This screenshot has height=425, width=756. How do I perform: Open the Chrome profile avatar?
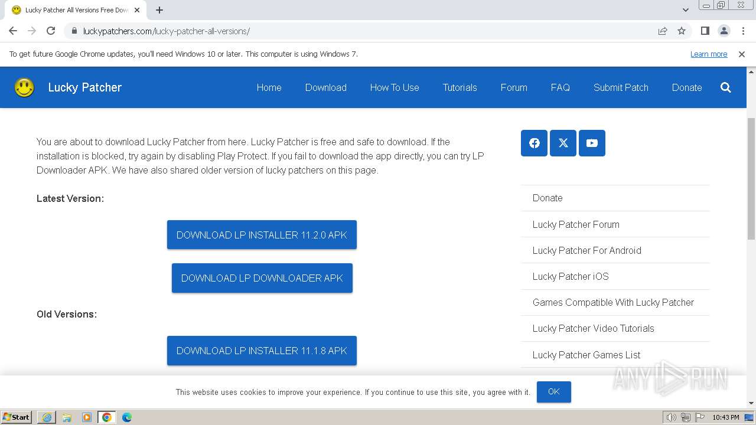pos(724,31)
